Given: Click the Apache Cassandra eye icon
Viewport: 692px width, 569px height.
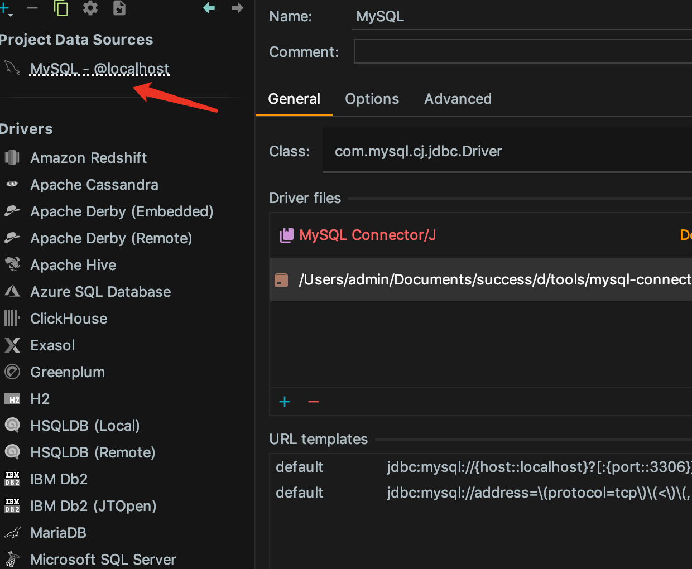Looking at the screenshot, I should 12,184.
